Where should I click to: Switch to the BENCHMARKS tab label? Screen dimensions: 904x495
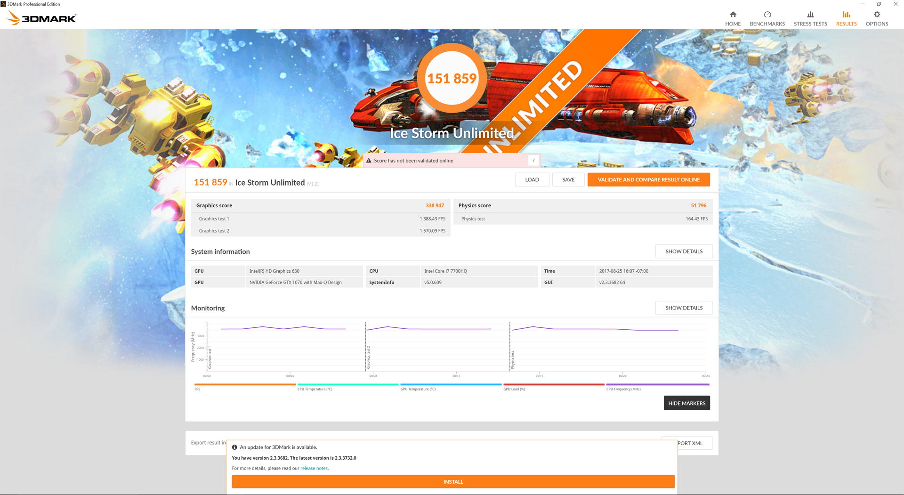767,24
